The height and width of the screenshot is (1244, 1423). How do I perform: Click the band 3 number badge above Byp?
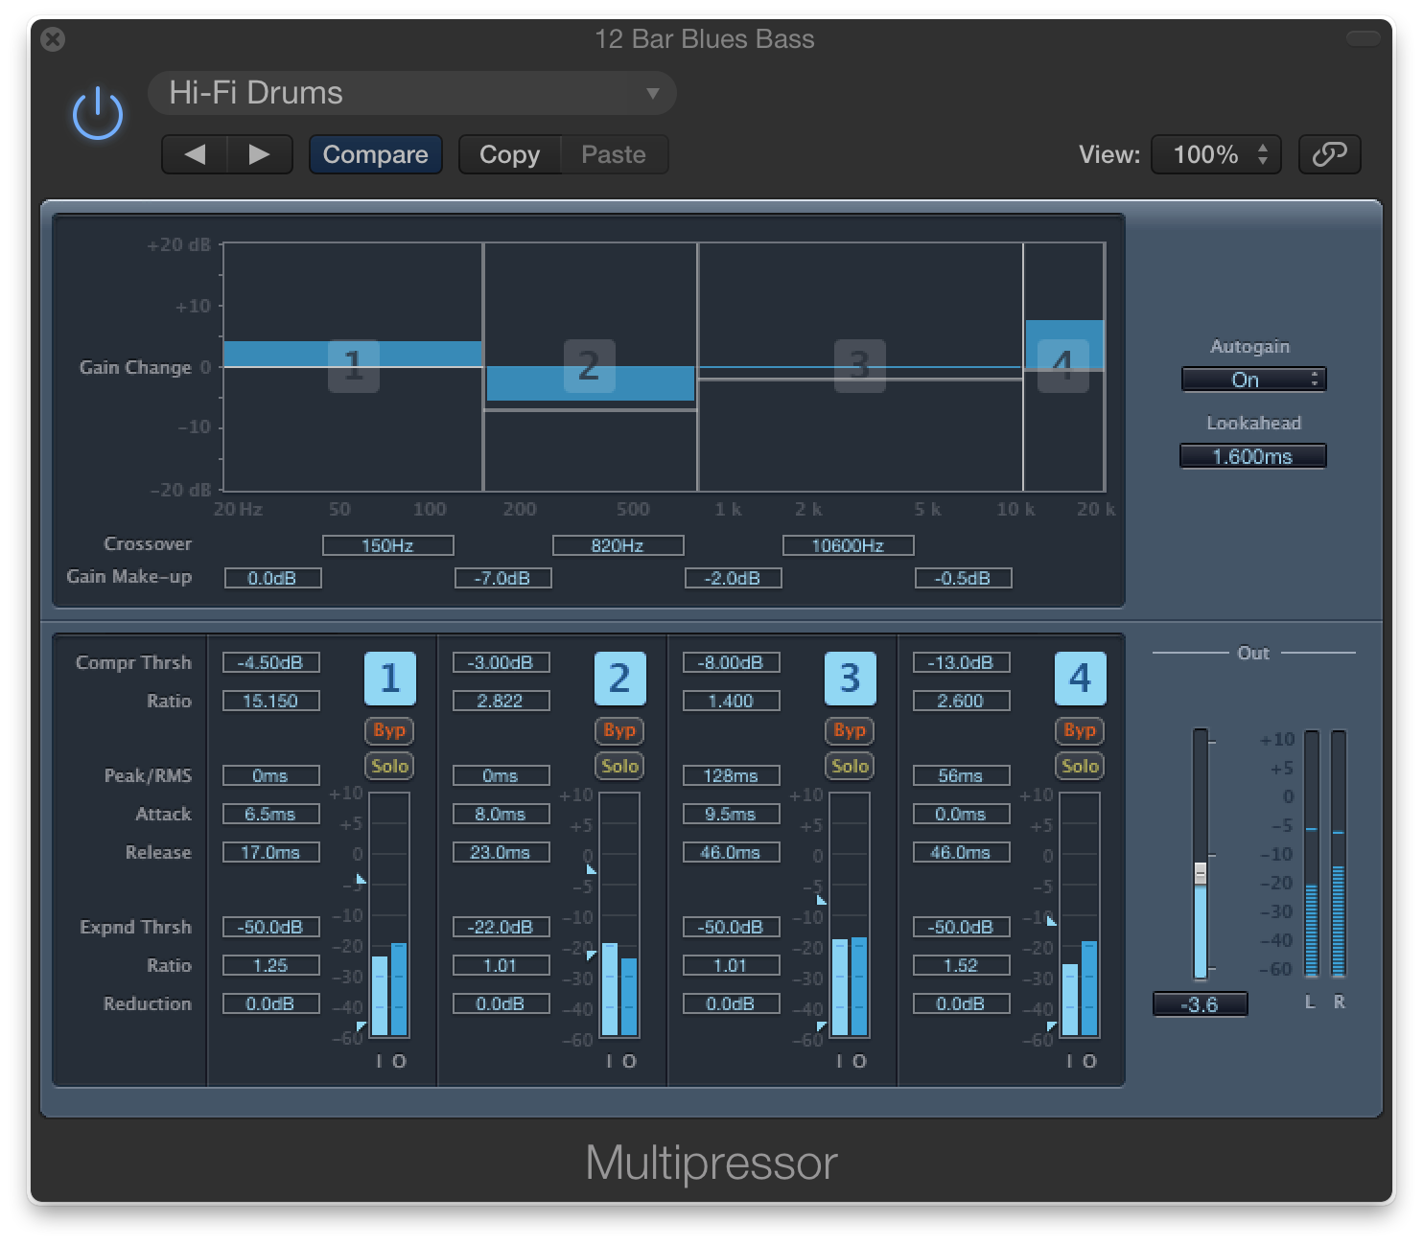pos(850,678)
